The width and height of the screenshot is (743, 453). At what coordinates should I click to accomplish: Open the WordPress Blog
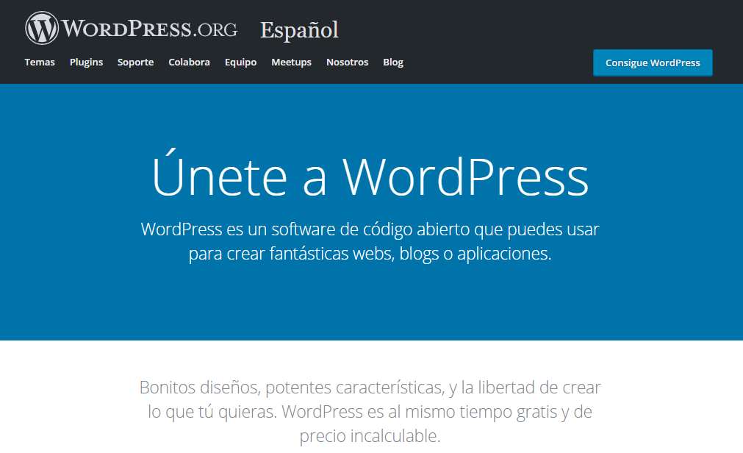coord(392,63)
